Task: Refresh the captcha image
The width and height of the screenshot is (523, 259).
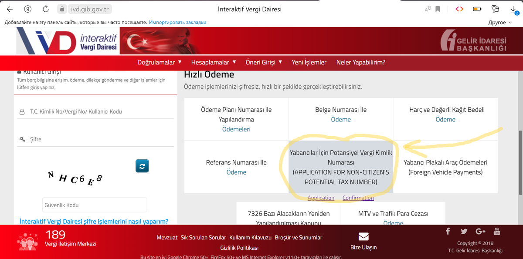Action: pos(142,166)
